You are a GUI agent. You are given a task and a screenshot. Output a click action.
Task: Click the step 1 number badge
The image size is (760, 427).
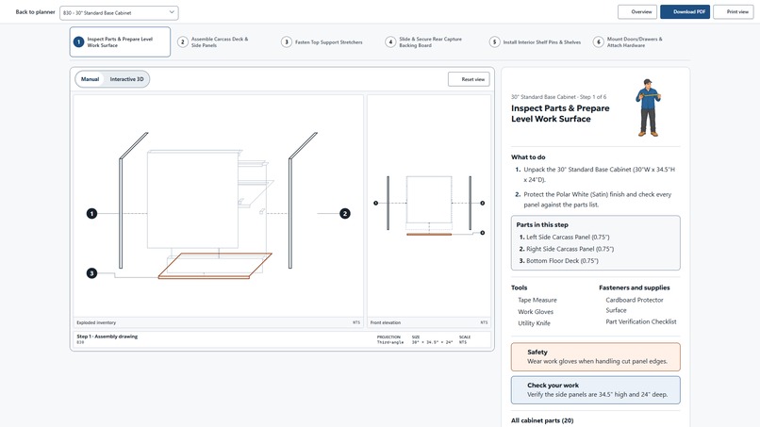tap(78, 42)
